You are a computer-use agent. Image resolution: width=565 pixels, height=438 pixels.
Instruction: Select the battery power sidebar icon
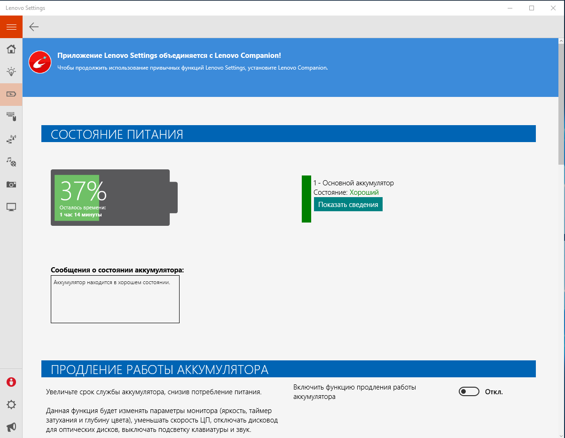[x=11, y=94]
